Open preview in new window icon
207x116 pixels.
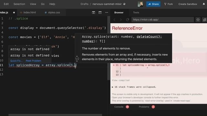pyautogui.click(x=205, y=20)
